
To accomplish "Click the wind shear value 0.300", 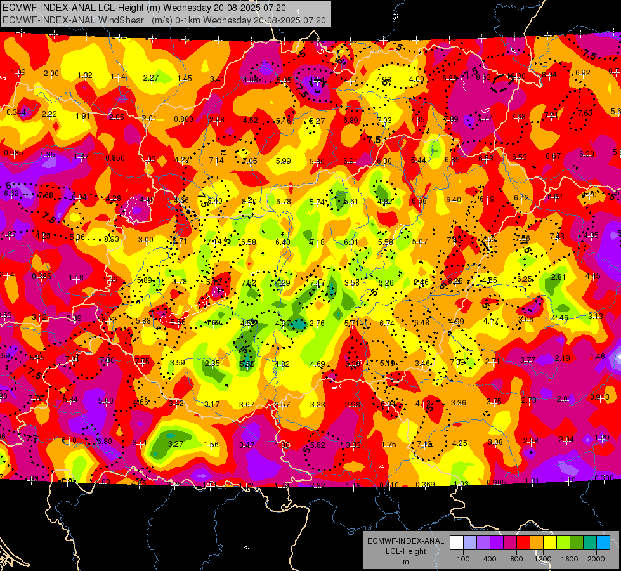I will pyautogui.click(x=605, y=478).
